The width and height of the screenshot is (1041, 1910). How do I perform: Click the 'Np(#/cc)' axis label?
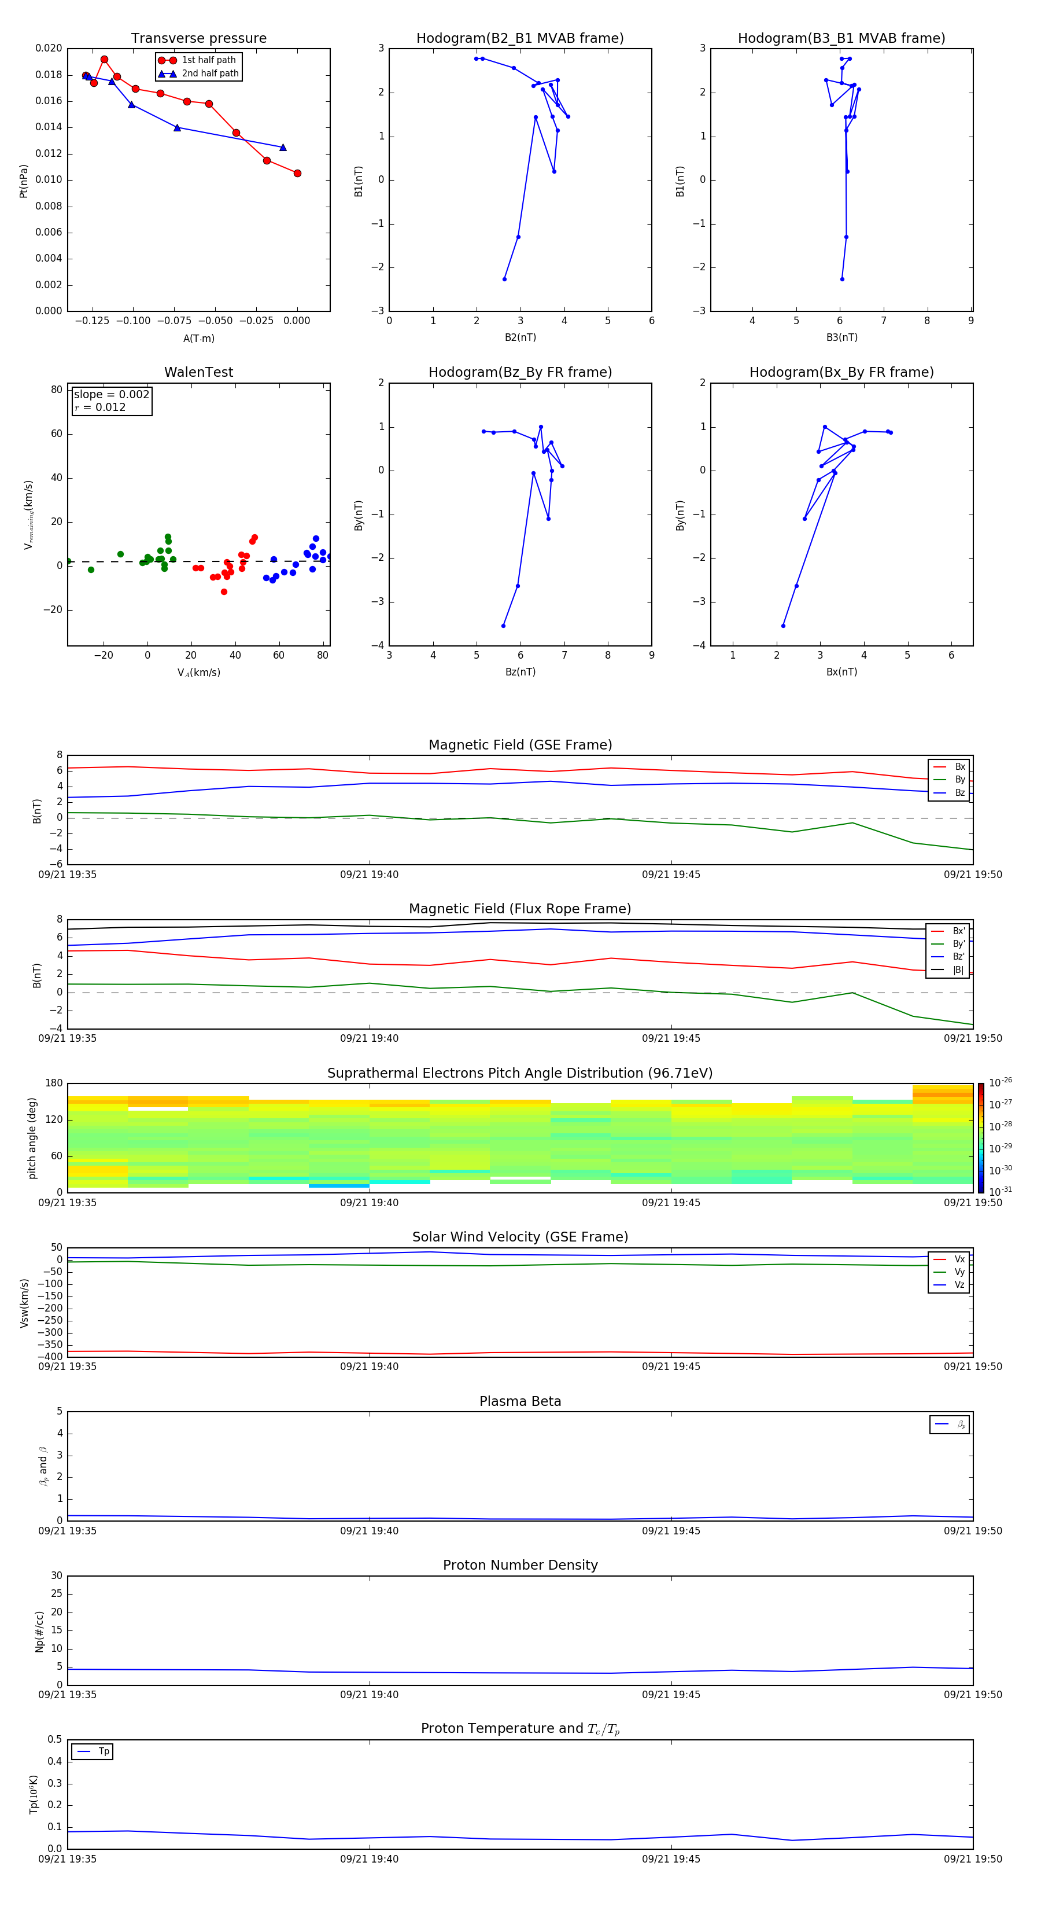(x=39, y=1631)
